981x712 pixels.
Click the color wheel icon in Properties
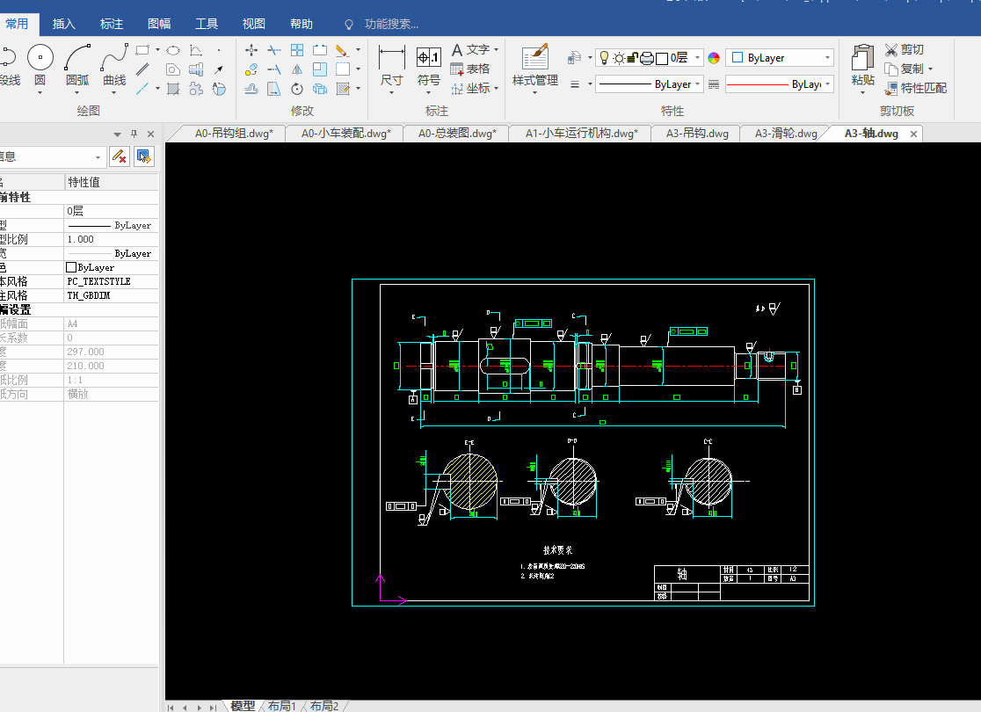coord(714,58)
